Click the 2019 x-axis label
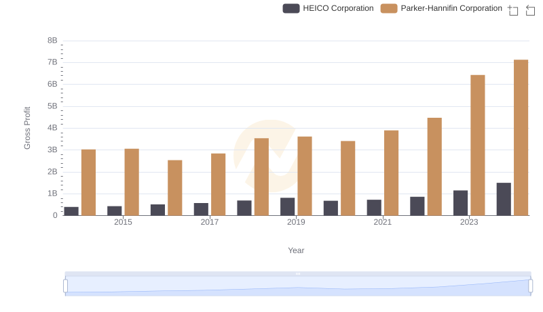The height and width of the screenshot is (312, 543). coord(296,222)
